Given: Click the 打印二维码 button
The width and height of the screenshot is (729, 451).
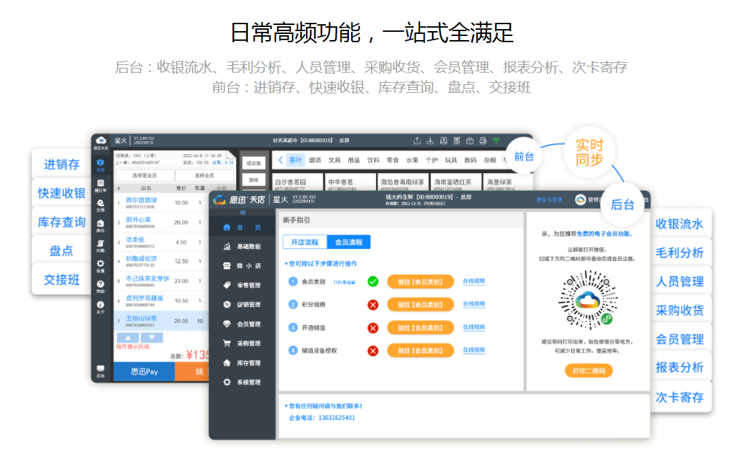Looking at the screenshot, I should click(x=588, y=371).
